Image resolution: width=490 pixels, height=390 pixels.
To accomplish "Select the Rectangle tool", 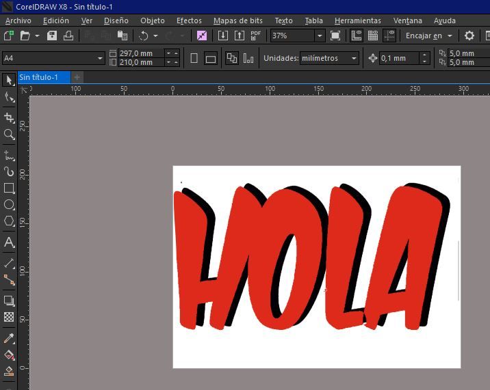I will [9, 188].
